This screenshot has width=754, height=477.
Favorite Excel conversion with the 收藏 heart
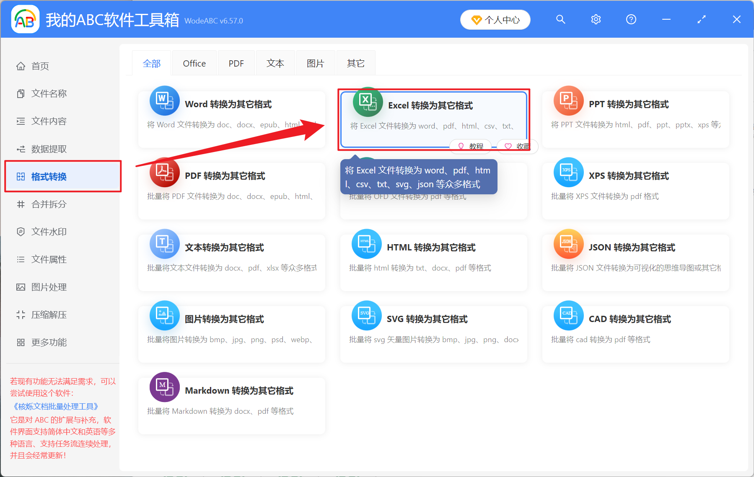point(517,146)
